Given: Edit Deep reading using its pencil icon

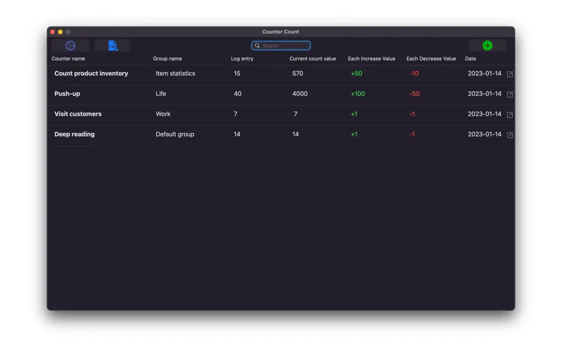Looking at the screenshot, I should click(x=510, y=135).
